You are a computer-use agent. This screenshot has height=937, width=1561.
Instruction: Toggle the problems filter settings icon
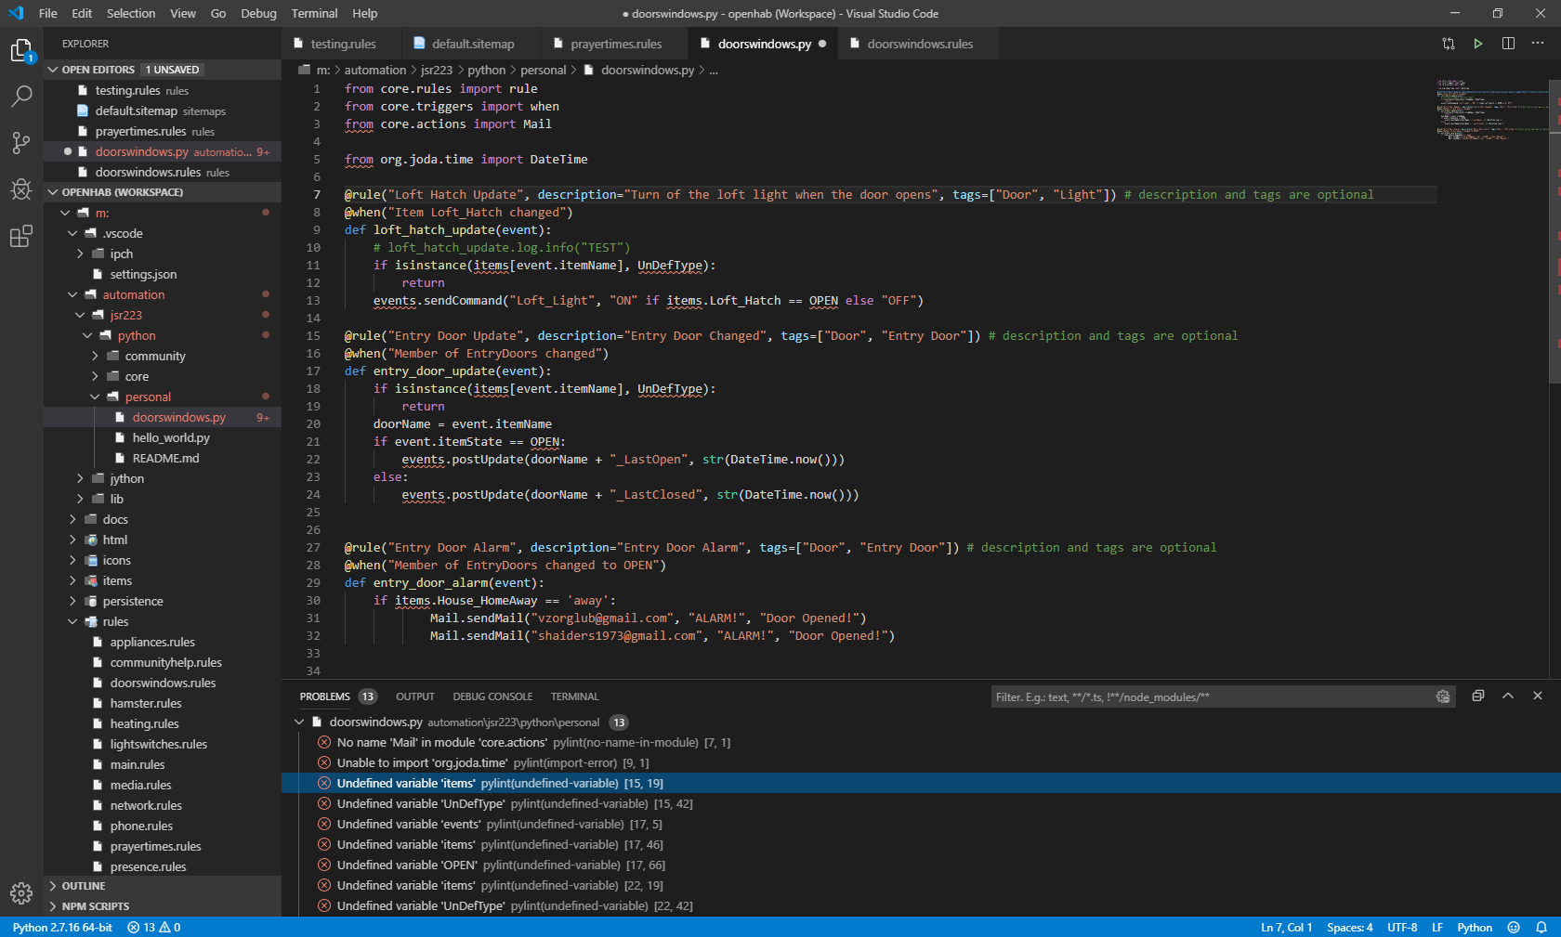click(1442, 696)
